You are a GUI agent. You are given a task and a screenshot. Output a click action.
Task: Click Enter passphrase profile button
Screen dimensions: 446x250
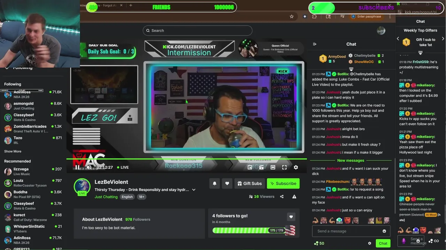click(x=366, y=16)
